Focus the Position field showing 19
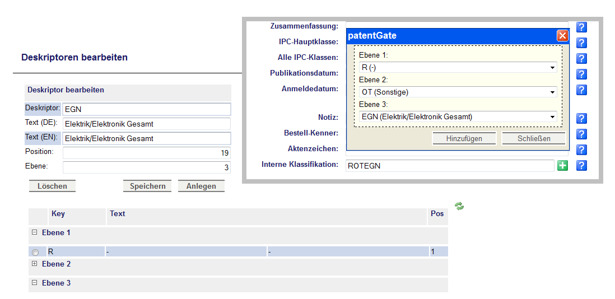Image resolution: width=615 pixels, height=299 pixels. tap(147, 153)
